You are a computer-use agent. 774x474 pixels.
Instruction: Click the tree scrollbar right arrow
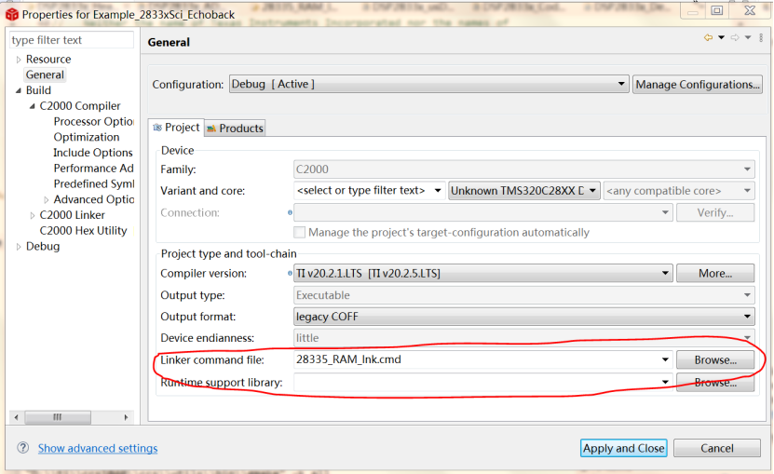(126, 417)
